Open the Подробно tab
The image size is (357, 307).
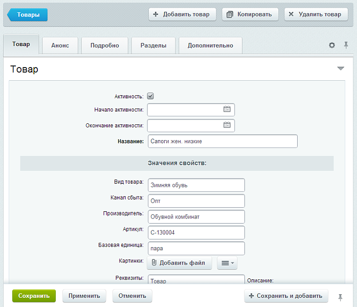tap(104, 45)
